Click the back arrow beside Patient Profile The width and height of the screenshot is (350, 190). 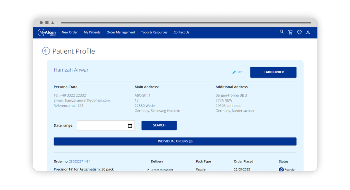click(46, 51)
